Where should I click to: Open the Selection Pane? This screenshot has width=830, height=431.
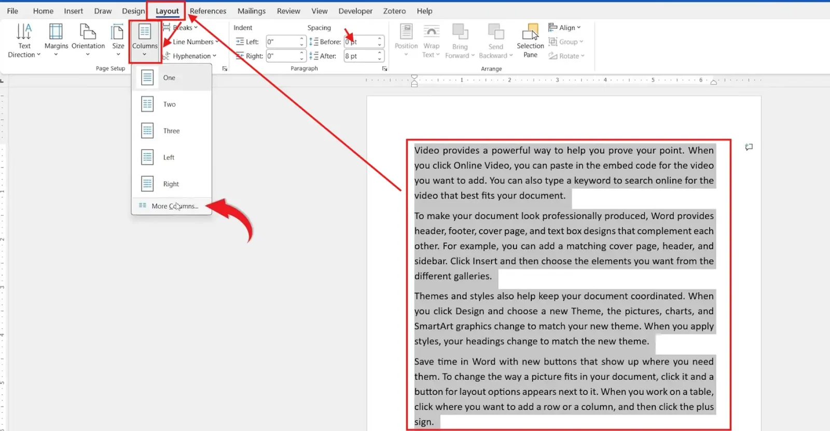pyautogui.click(x=530, y=40)
